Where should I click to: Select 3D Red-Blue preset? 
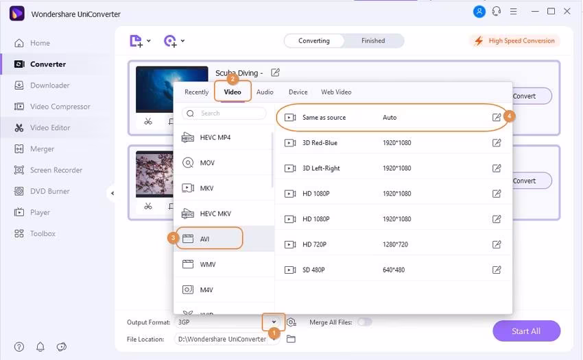tap(392, 142)
